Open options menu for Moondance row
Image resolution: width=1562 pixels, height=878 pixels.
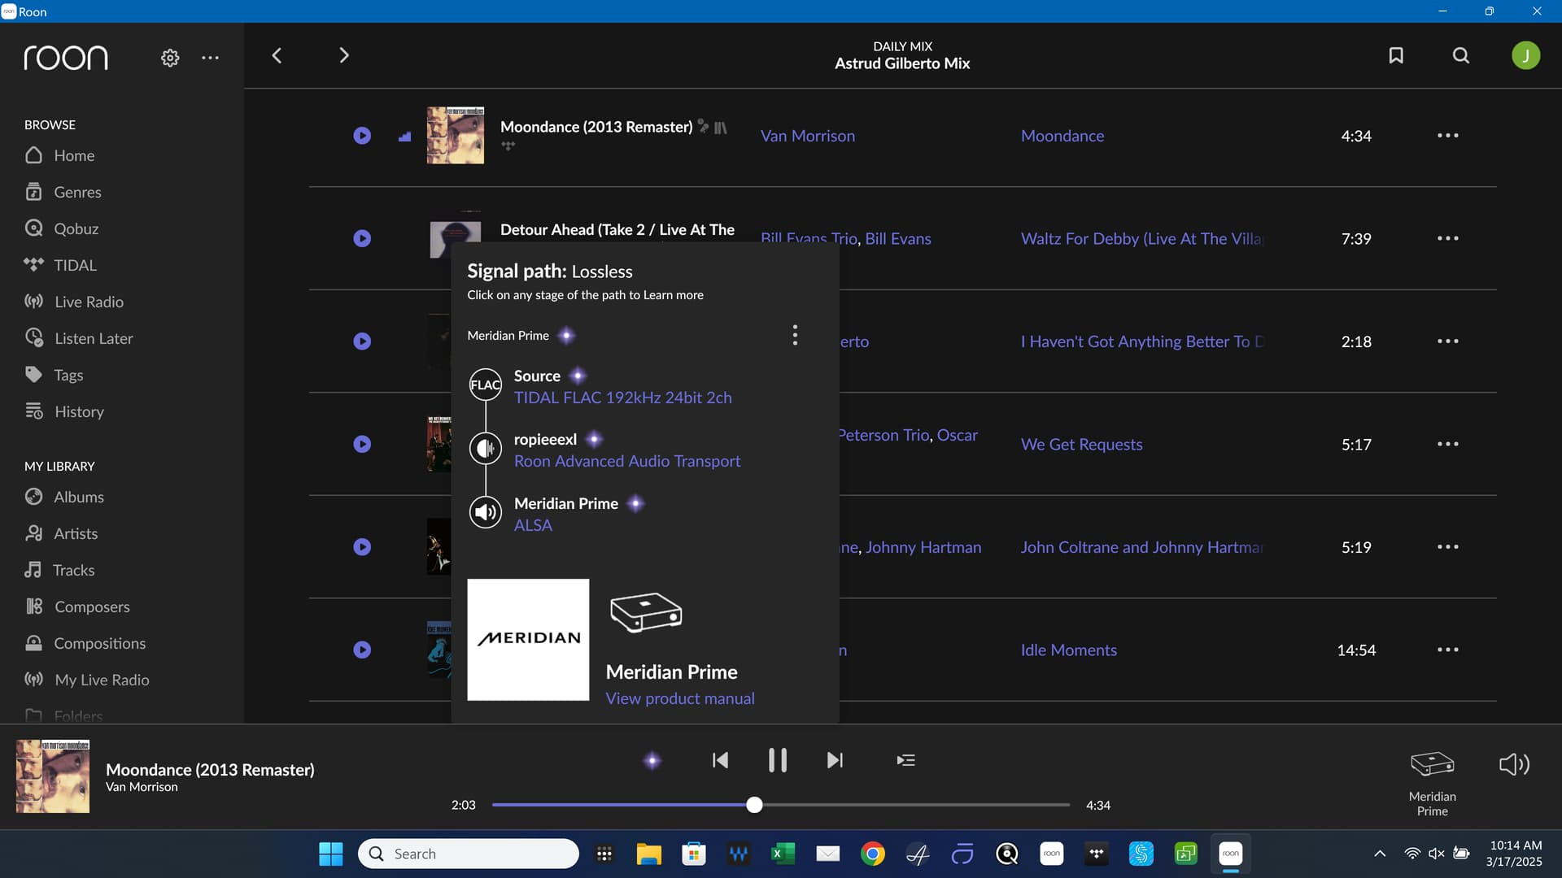pos(1447,136)
